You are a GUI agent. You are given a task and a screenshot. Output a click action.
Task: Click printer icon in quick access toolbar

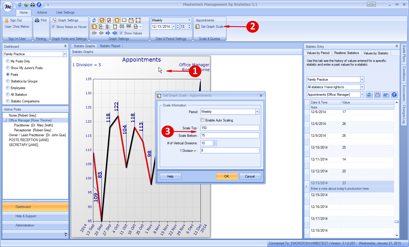(33, 5)
